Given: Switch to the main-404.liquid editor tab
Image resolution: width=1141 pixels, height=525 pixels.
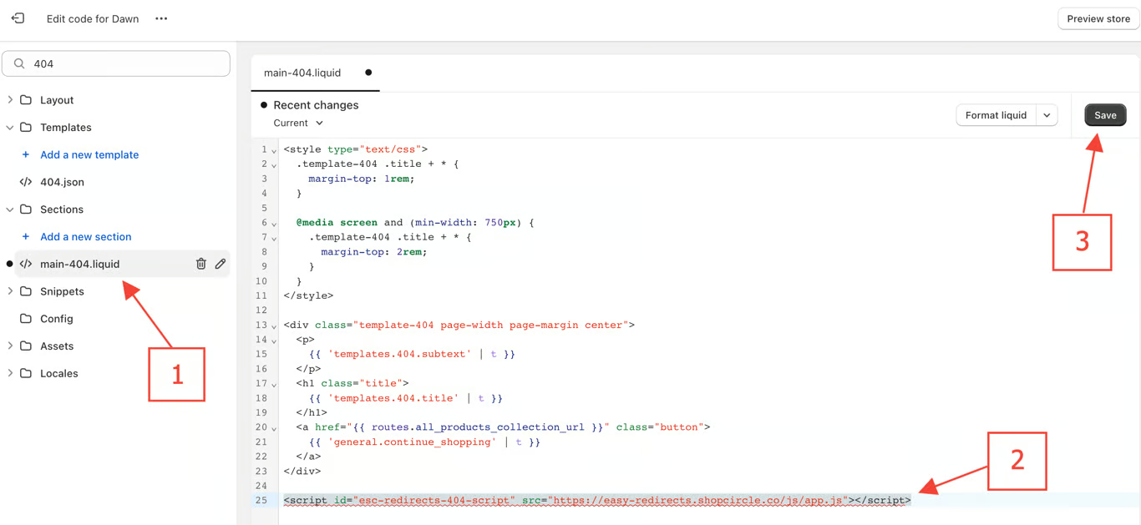Looking at the screenshot, I should (x=315, y=73).
